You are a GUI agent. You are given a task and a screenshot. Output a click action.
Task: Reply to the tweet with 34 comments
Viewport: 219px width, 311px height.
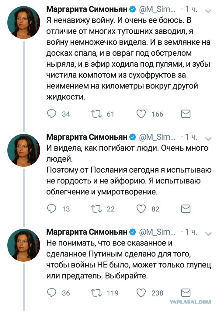[x=52, y=114]
